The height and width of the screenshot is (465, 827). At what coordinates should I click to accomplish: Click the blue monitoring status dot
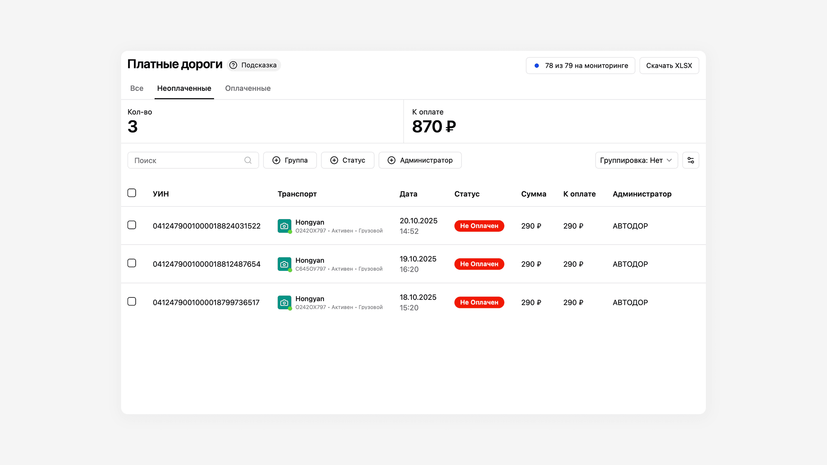pos(537,65)
